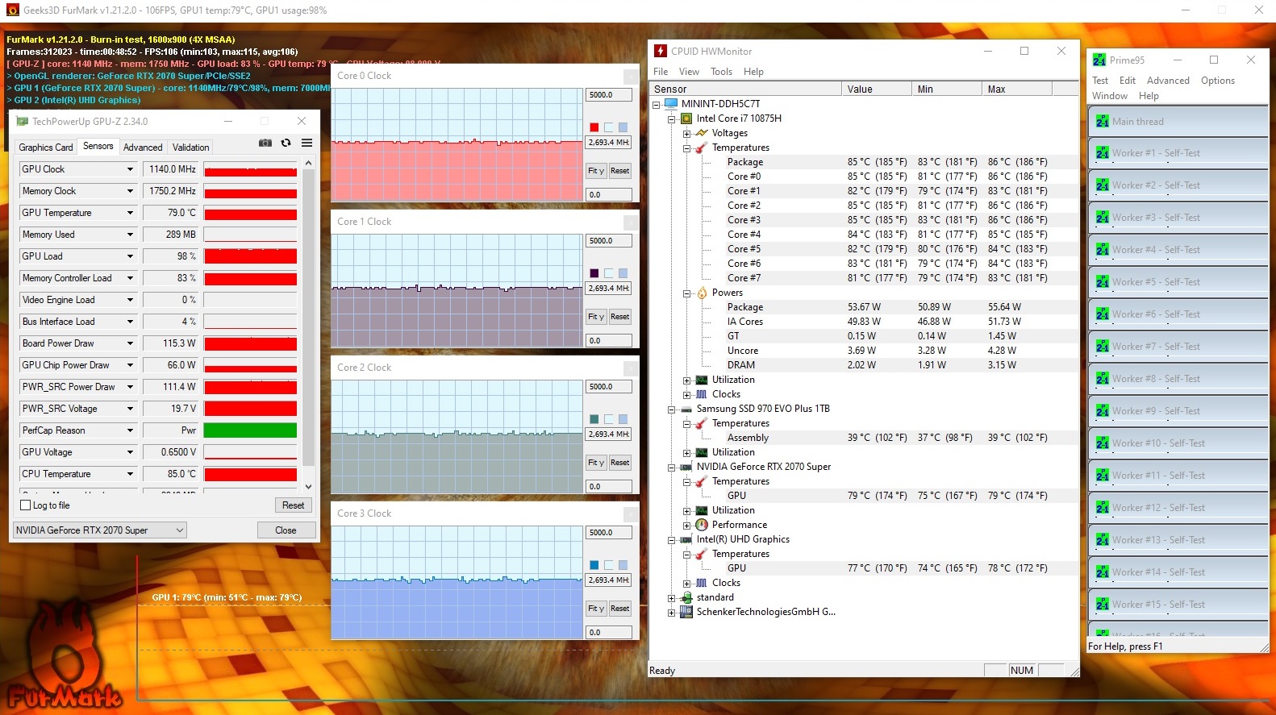The image size is (1276, 715).
Task: Click the CPU chip icon for Intel Core i7 10875H
Action: coord(686,118)
